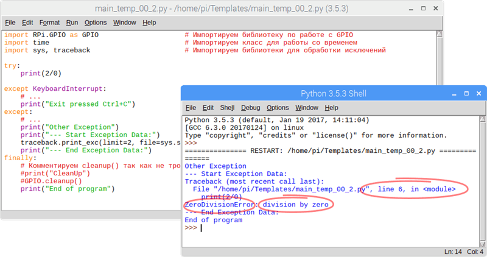Image resolution: width=487 pixels, height=257 pixels.
Task: Open the Run menu in the editor
Action: point(72,23)
